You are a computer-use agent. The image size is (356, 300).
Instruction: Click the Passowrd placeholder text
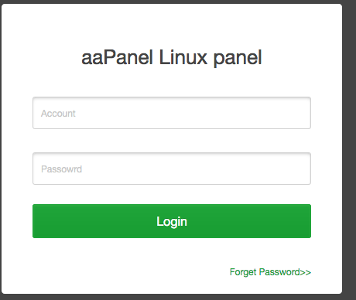pos(61,169)
